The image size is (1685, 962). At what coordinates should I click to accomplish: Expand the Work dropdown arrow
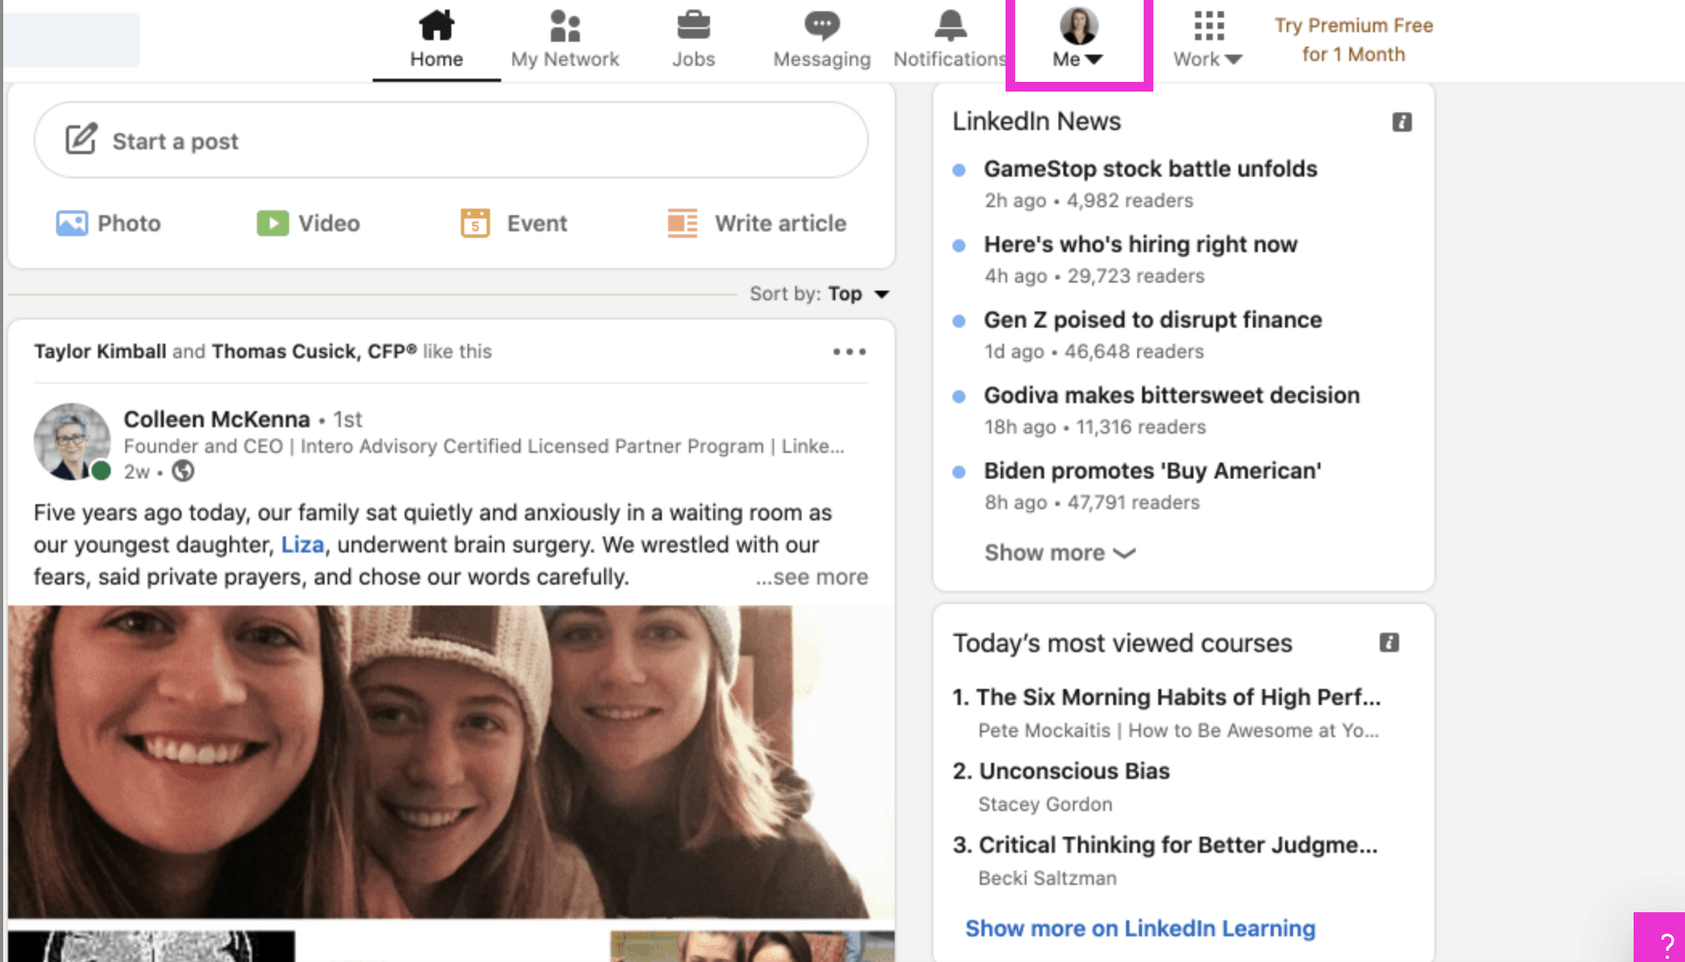1234,59
